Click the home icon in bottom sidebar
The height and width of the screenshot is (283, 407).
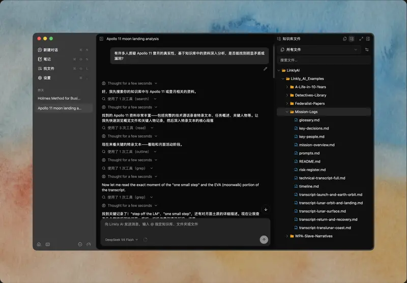click(39, 244)
